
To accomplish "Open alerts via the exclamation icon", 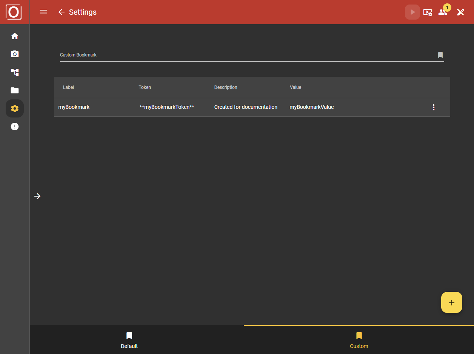I will pos(14,126).
